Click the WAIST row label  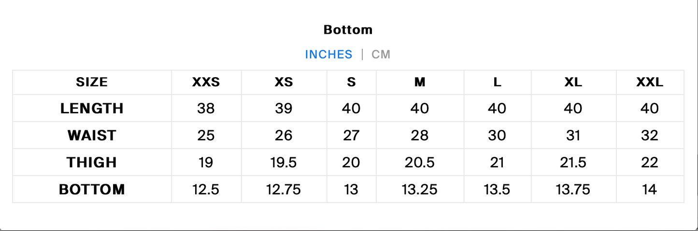click(x=92, y=136)
